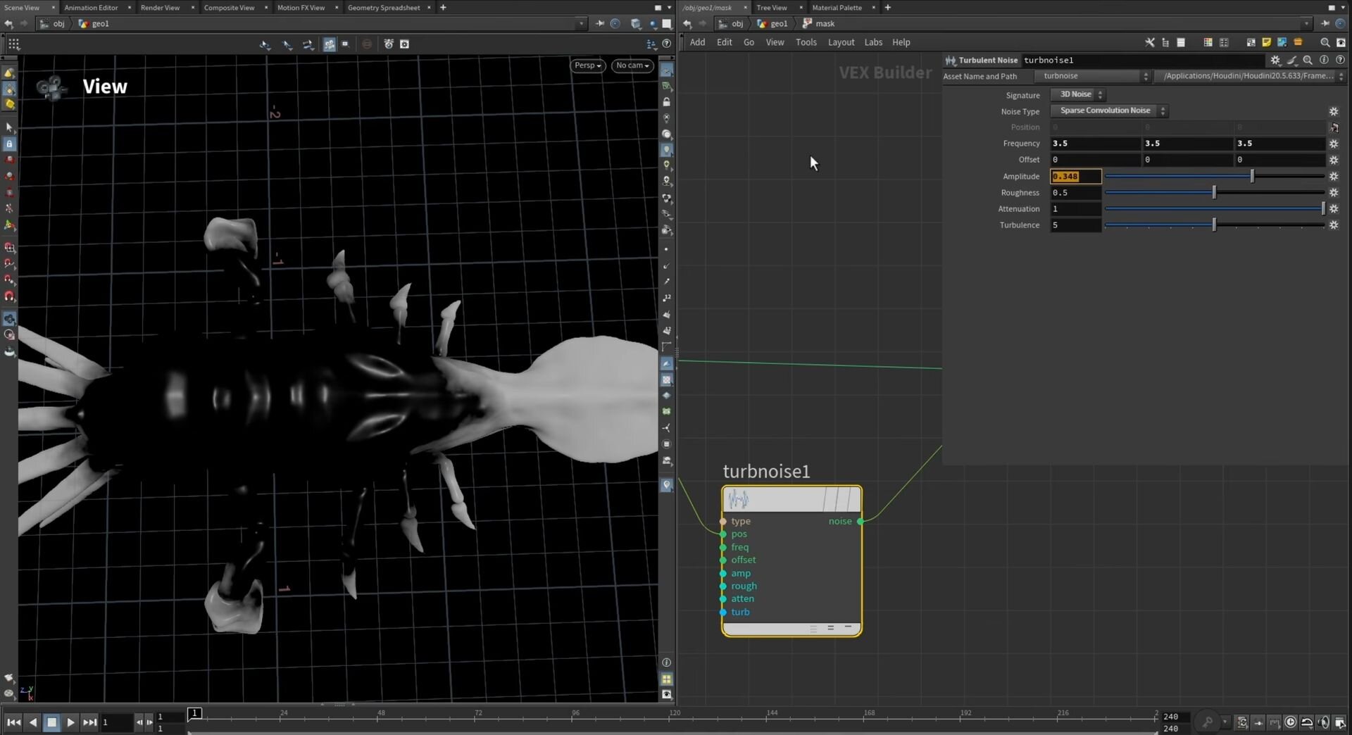The height and width of the screenshot is (735, 1352).
Task: Expand the Persp camera menu
Action: click(587, 65)
